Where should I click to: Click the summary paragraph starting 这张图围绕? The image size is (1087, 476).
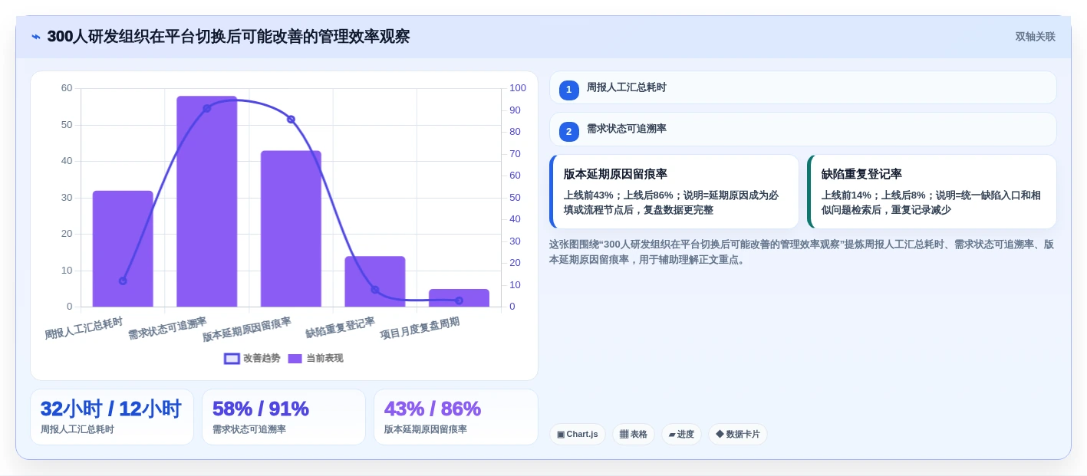click(x=802, y=252)
